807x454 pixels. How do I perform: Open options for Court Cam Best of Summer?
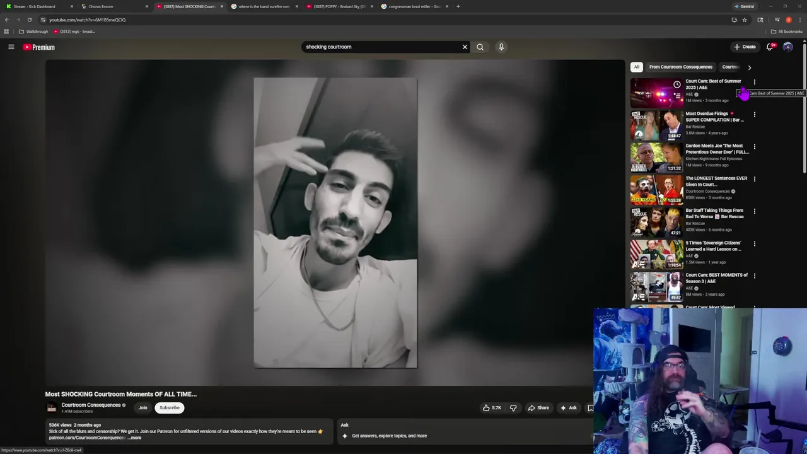(x=754, y=82)
